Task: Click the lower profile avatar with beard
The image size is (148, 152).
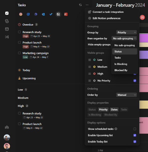Action: coord(7,146)
